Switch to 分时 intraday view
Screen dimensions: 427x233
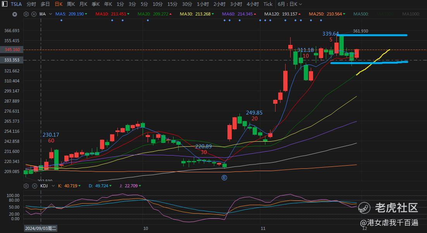coord(31,4)
